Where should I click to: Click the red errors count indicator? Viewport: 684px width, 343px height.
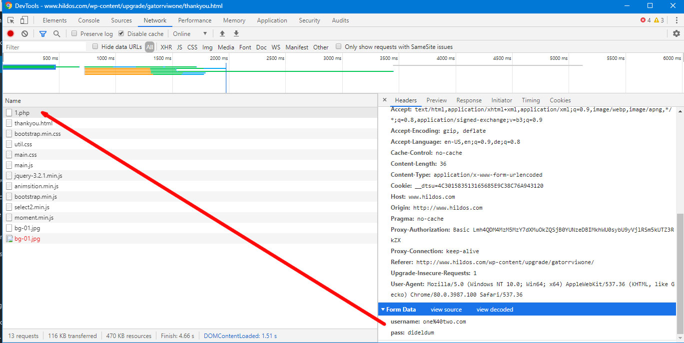pos(646,20)
